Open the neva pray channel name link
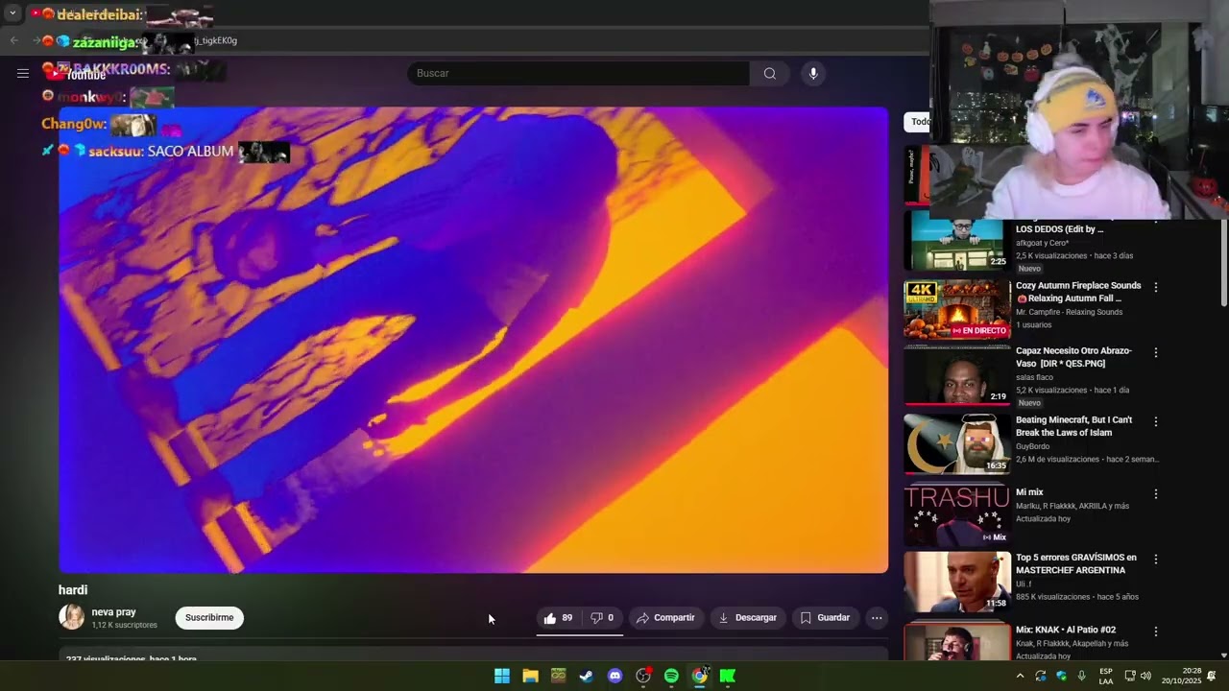The height and width of the screenshot is (691, 1229). [113, 612]
